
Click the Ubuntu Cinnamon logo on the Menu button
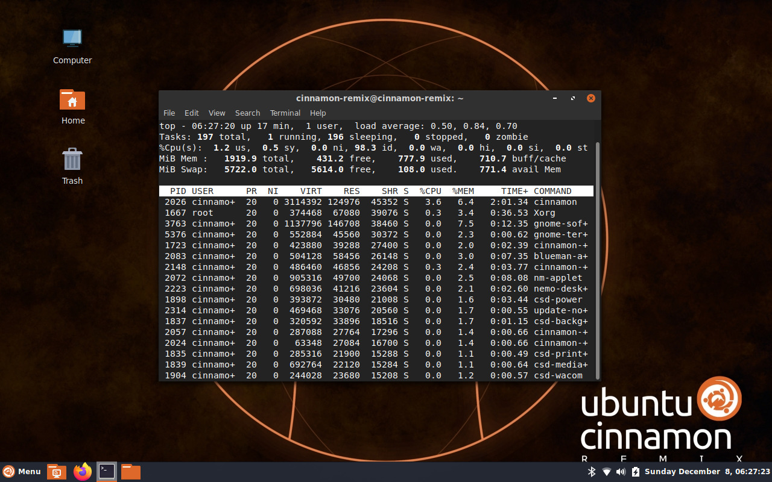click(x=8, y=472)
